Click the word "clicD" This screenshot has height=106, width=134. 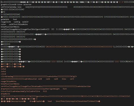click(3, 74)
